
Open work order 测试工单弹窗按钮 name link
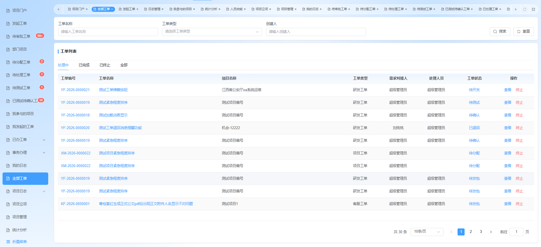pyautogui.click(x=113, y=90)
